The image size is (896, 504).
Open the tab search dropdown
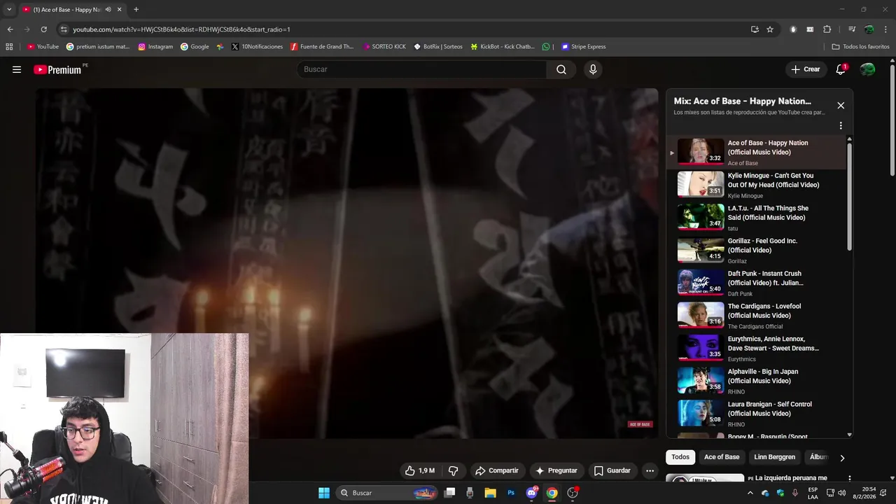(9, 10)
